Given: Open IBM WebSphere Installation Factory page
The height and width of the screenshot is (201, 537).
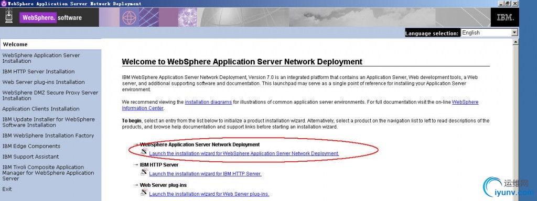Looking at the screenshot, I should 48,136.
